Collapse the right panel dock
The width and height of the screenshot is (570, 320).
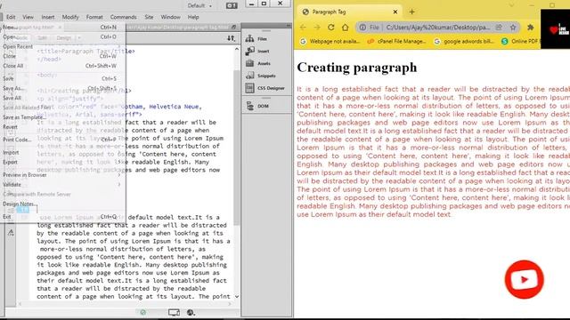tap(289, 25)
